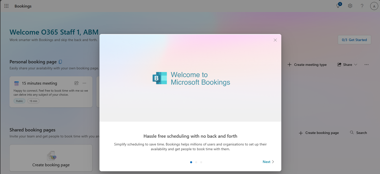
Task: Open the app launcher waffle icon
Action: click(x=7, y=6)
